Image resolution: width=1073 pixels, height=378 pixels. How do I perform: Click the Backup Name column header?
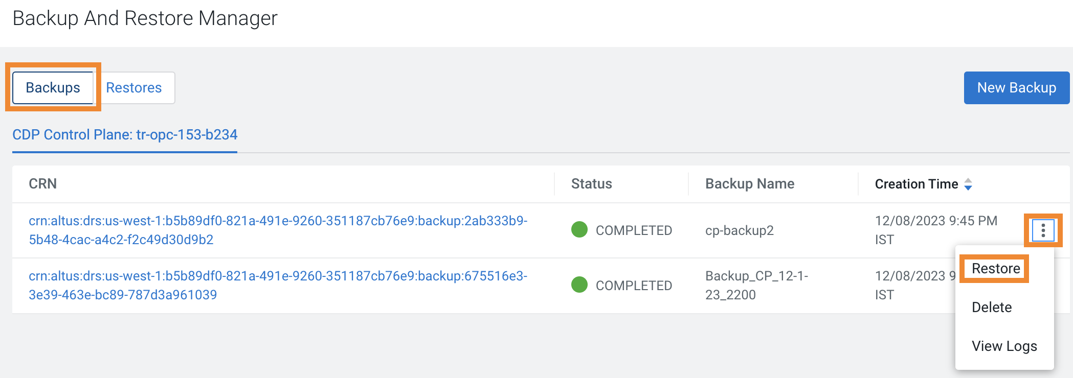coord(750,184)
